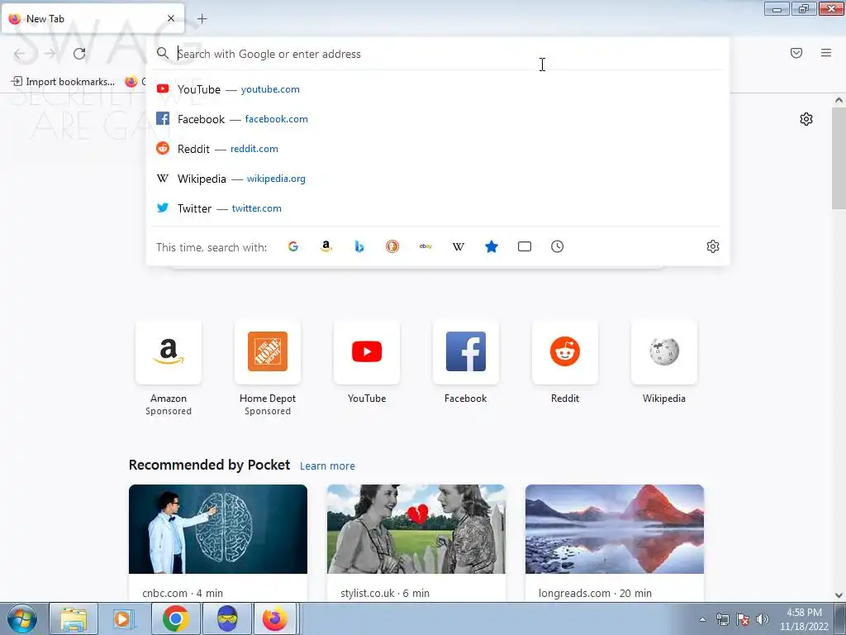Choose YouTube suggestion youtube.com
The width and height of the screenshot is (846, 635).
click(438, 89)
